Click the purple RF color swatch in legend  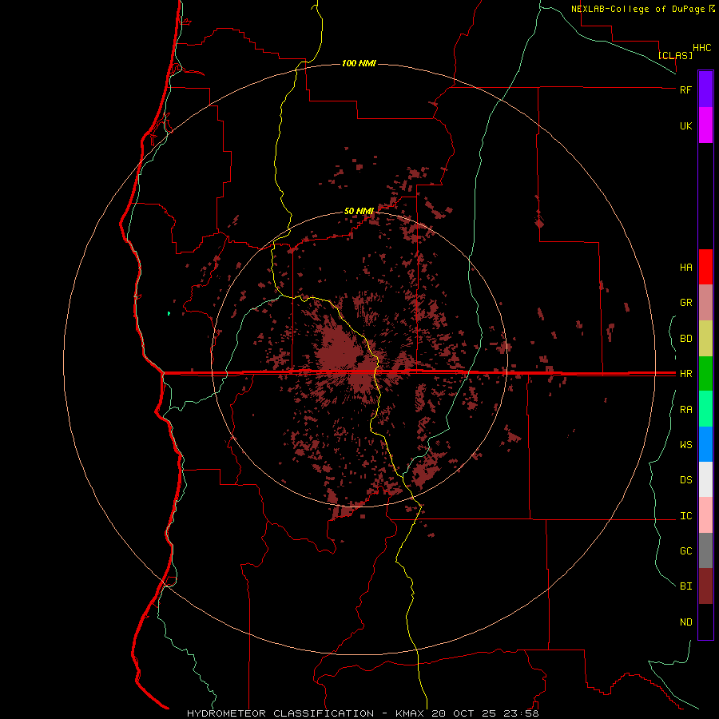coord(705,89)
